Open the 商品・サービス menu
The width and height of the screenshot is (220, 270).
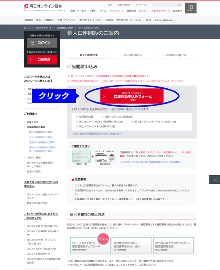coord(78,11)
